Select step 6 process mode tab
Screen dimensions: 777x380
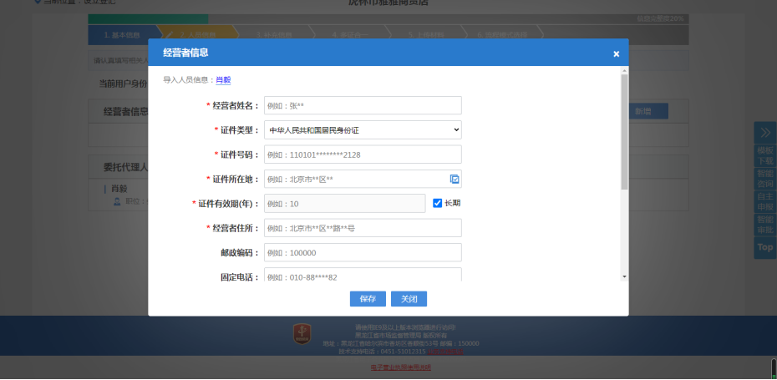pyautogui.click(x=502, y=35)
